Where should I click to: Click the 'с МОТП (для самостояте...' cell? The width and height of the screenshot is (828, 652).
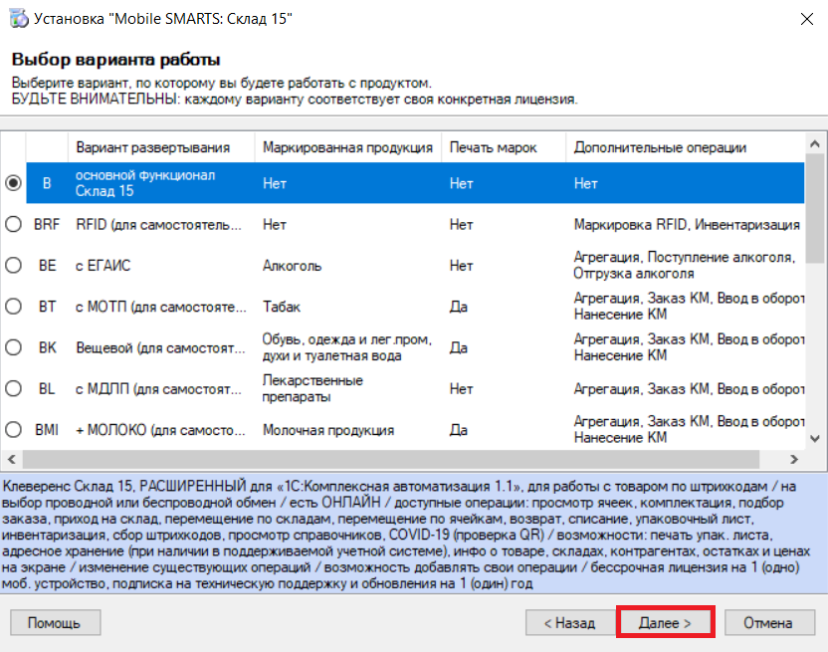click(161, 307)
